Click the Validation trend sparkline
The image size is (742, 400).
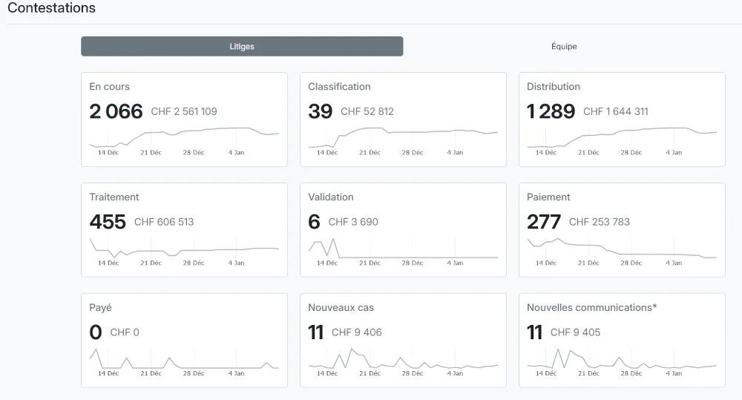403,248
